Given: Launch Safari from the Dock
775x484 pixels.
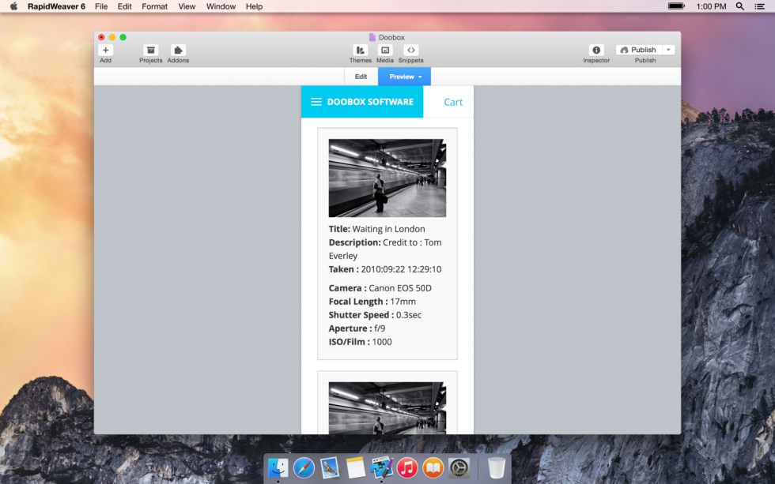Looking at the screenshot, I should coord(304,467).
